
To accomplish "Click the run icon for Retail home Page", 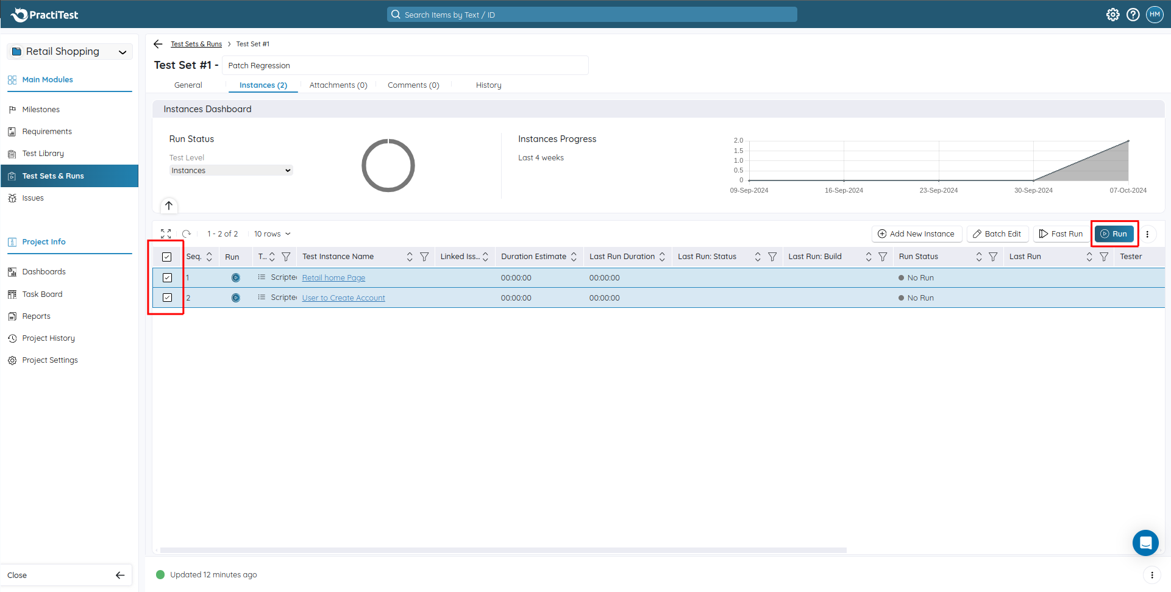I will [235, 278].
